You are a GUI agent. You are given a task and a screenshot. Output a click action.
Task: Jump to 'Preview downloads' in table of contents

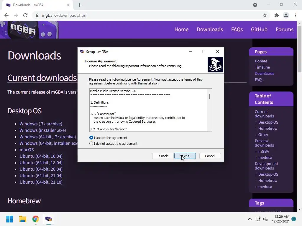(x=264, y=143)
